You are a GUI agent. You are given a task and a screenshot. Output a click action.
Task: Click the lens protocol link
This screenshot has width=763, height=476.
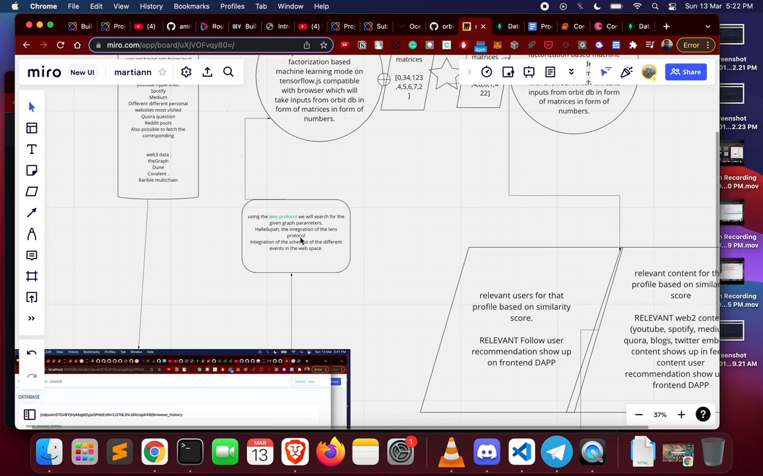click(x=283, y=217)
